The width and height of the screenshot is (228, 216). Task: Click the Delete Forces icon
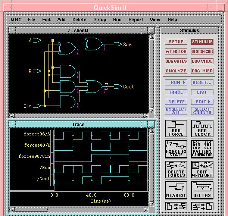pos(176,169)
